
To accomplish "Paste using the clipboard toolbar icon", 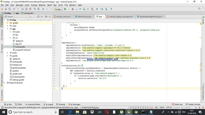I will [x=30, y=9].
